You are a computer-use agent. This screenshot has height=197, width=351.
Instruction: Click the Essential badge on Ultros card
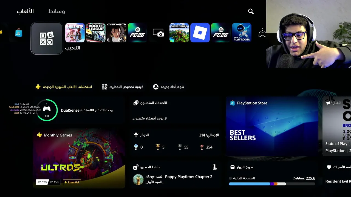point(72,182)
